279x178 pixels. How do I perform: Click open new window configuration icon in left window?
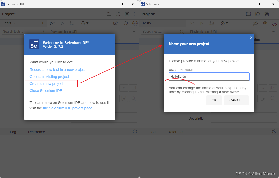click(x=133, y=88)
